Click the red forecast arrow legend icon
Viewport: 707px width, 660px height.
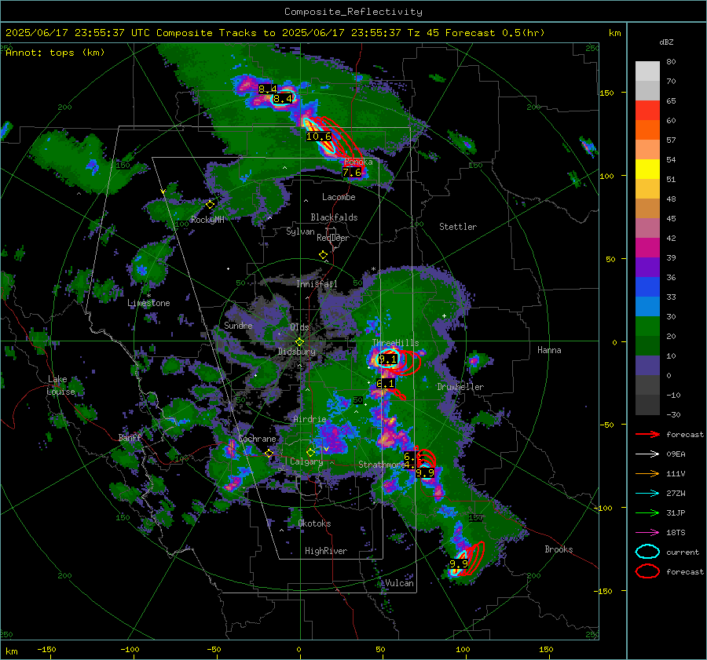click(x=647, y=434)
